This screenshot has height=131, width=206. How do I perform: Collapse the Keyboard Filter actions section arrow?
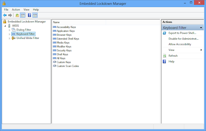201,28
